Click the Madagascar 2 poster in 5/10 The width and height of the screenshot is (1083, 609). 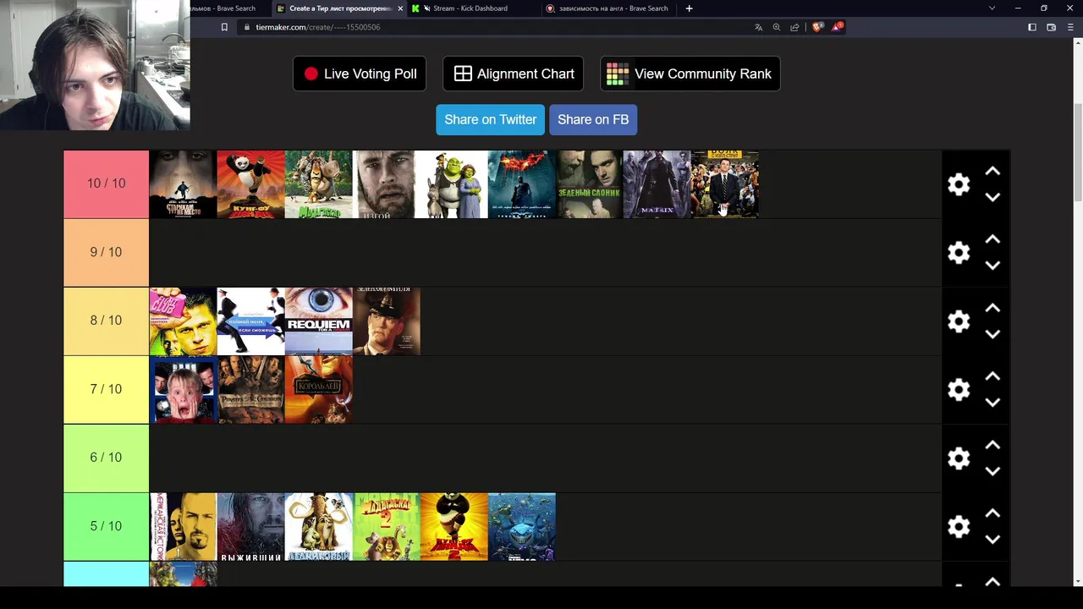click(387, 527)
